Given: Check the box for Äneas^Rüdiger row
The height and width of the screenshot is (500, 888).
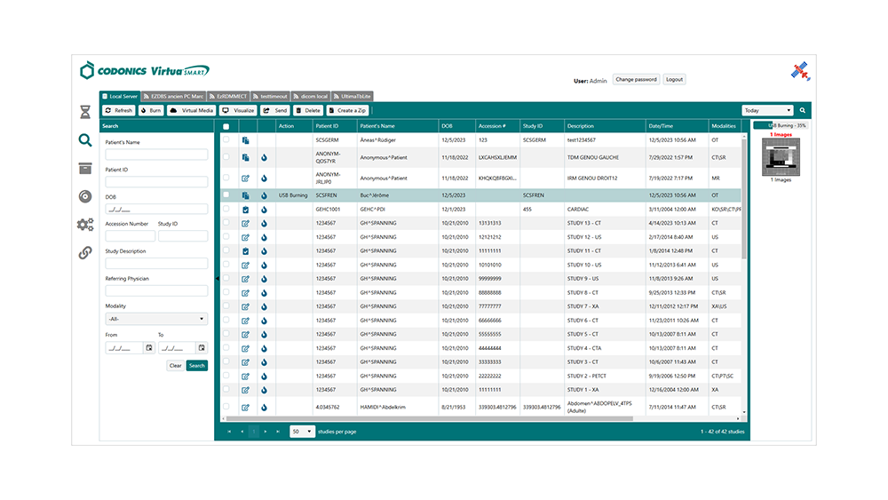Looking at the screenshot, I should tap(226, 140).
